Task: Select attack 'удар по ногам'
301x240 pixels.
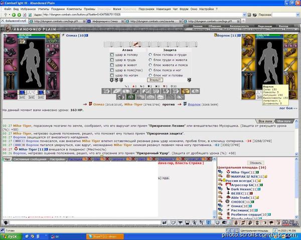Action: point(112,75)
